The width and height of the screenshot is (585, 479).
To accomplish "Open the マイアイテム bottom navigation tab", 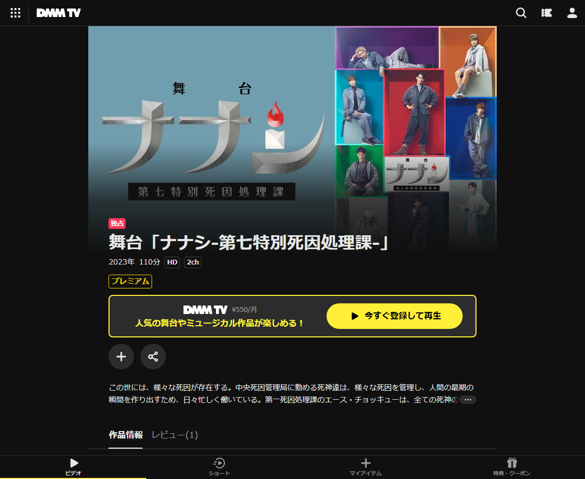I will pyautogui.click(x=366, y=467).
